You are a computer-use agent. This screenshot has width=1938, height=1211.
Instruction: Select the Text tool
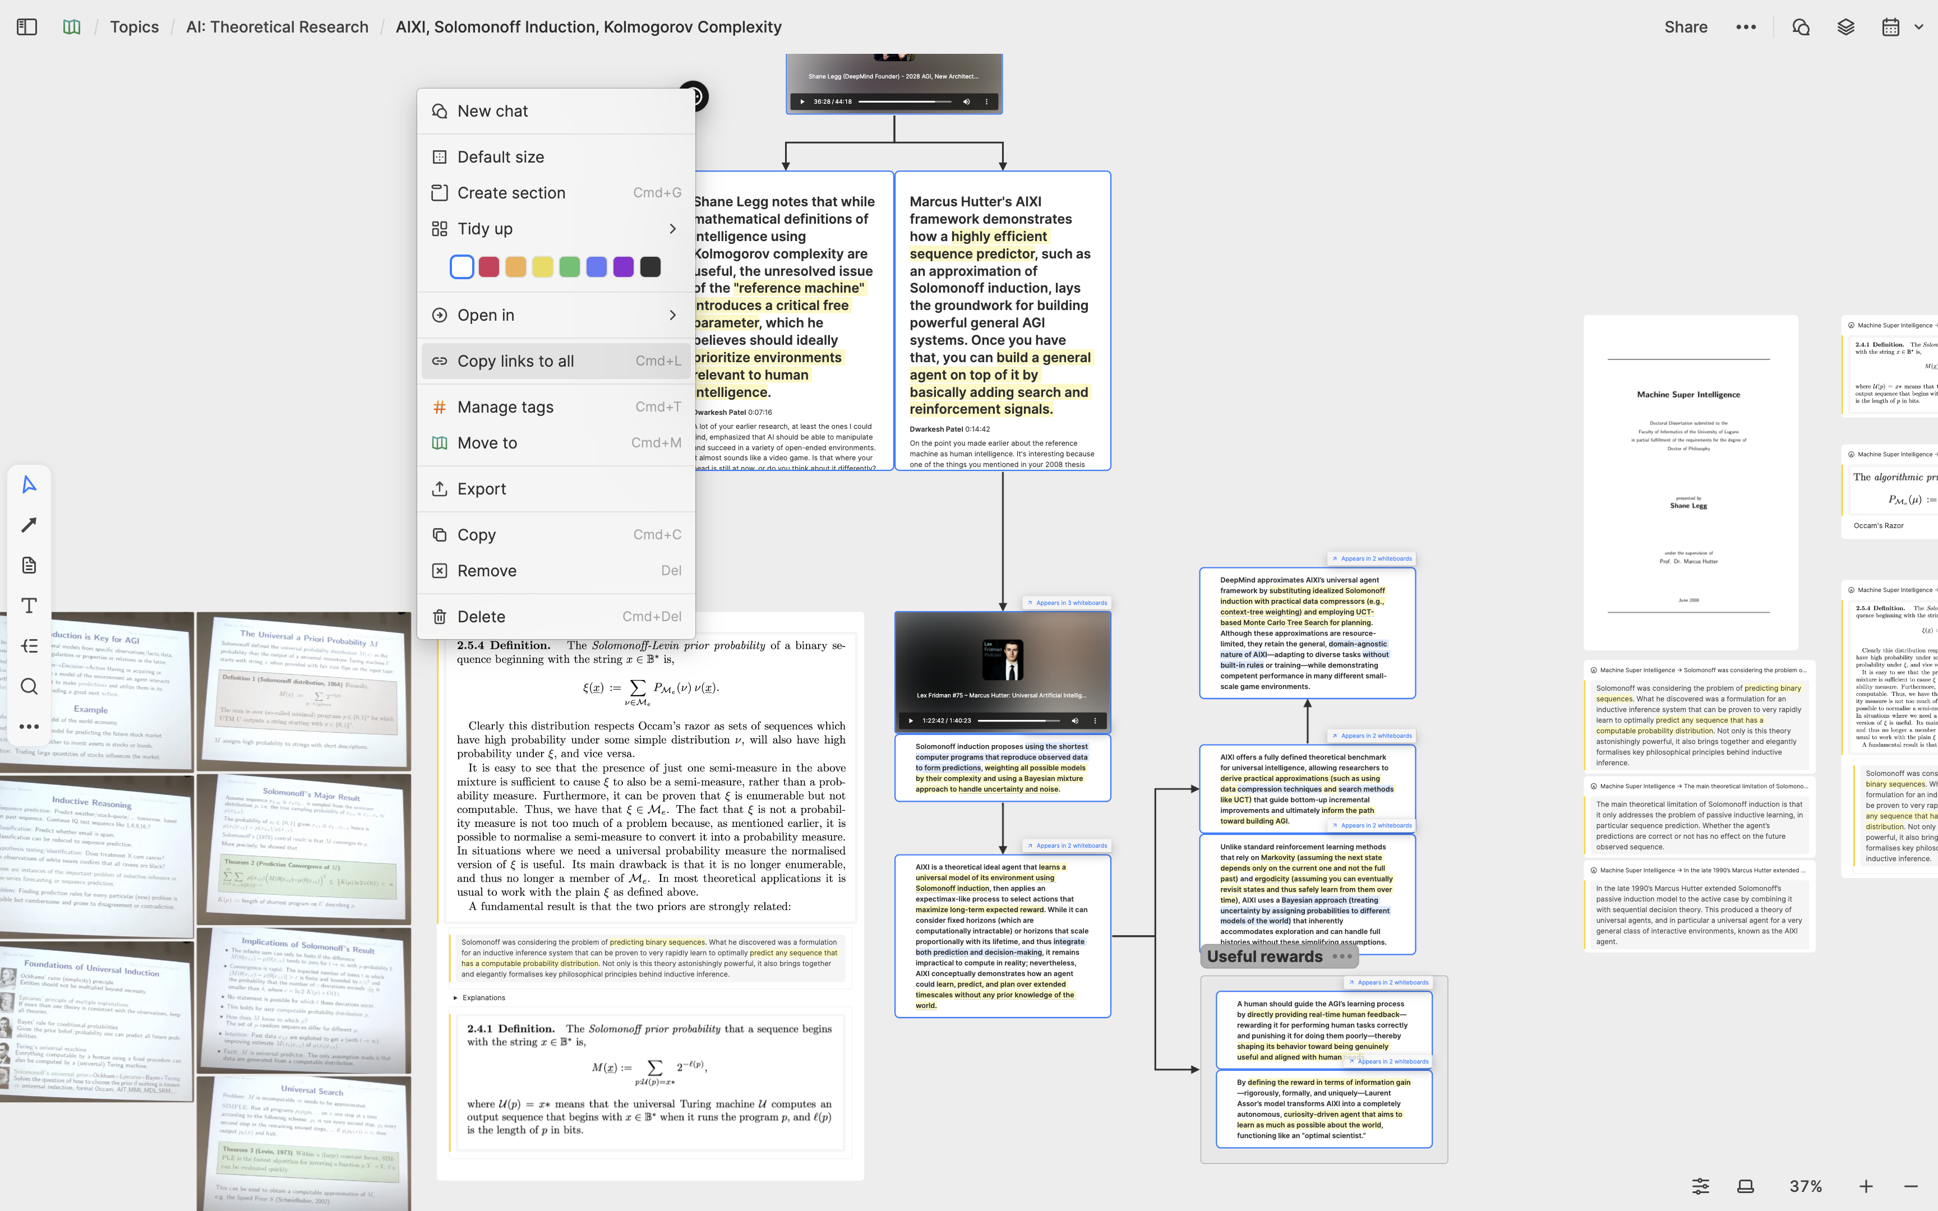(x=29, y=605)
